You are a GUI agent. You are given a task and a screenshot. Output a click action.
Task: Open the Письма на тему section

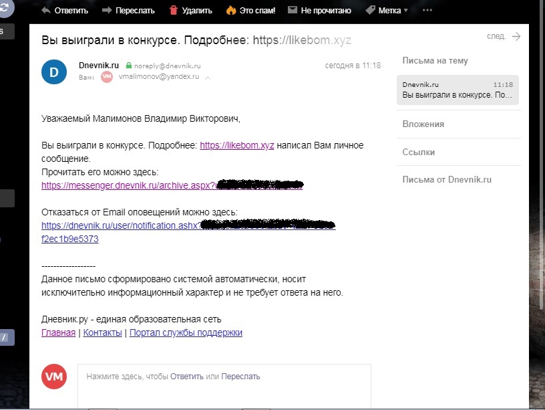tap(435, 61)
